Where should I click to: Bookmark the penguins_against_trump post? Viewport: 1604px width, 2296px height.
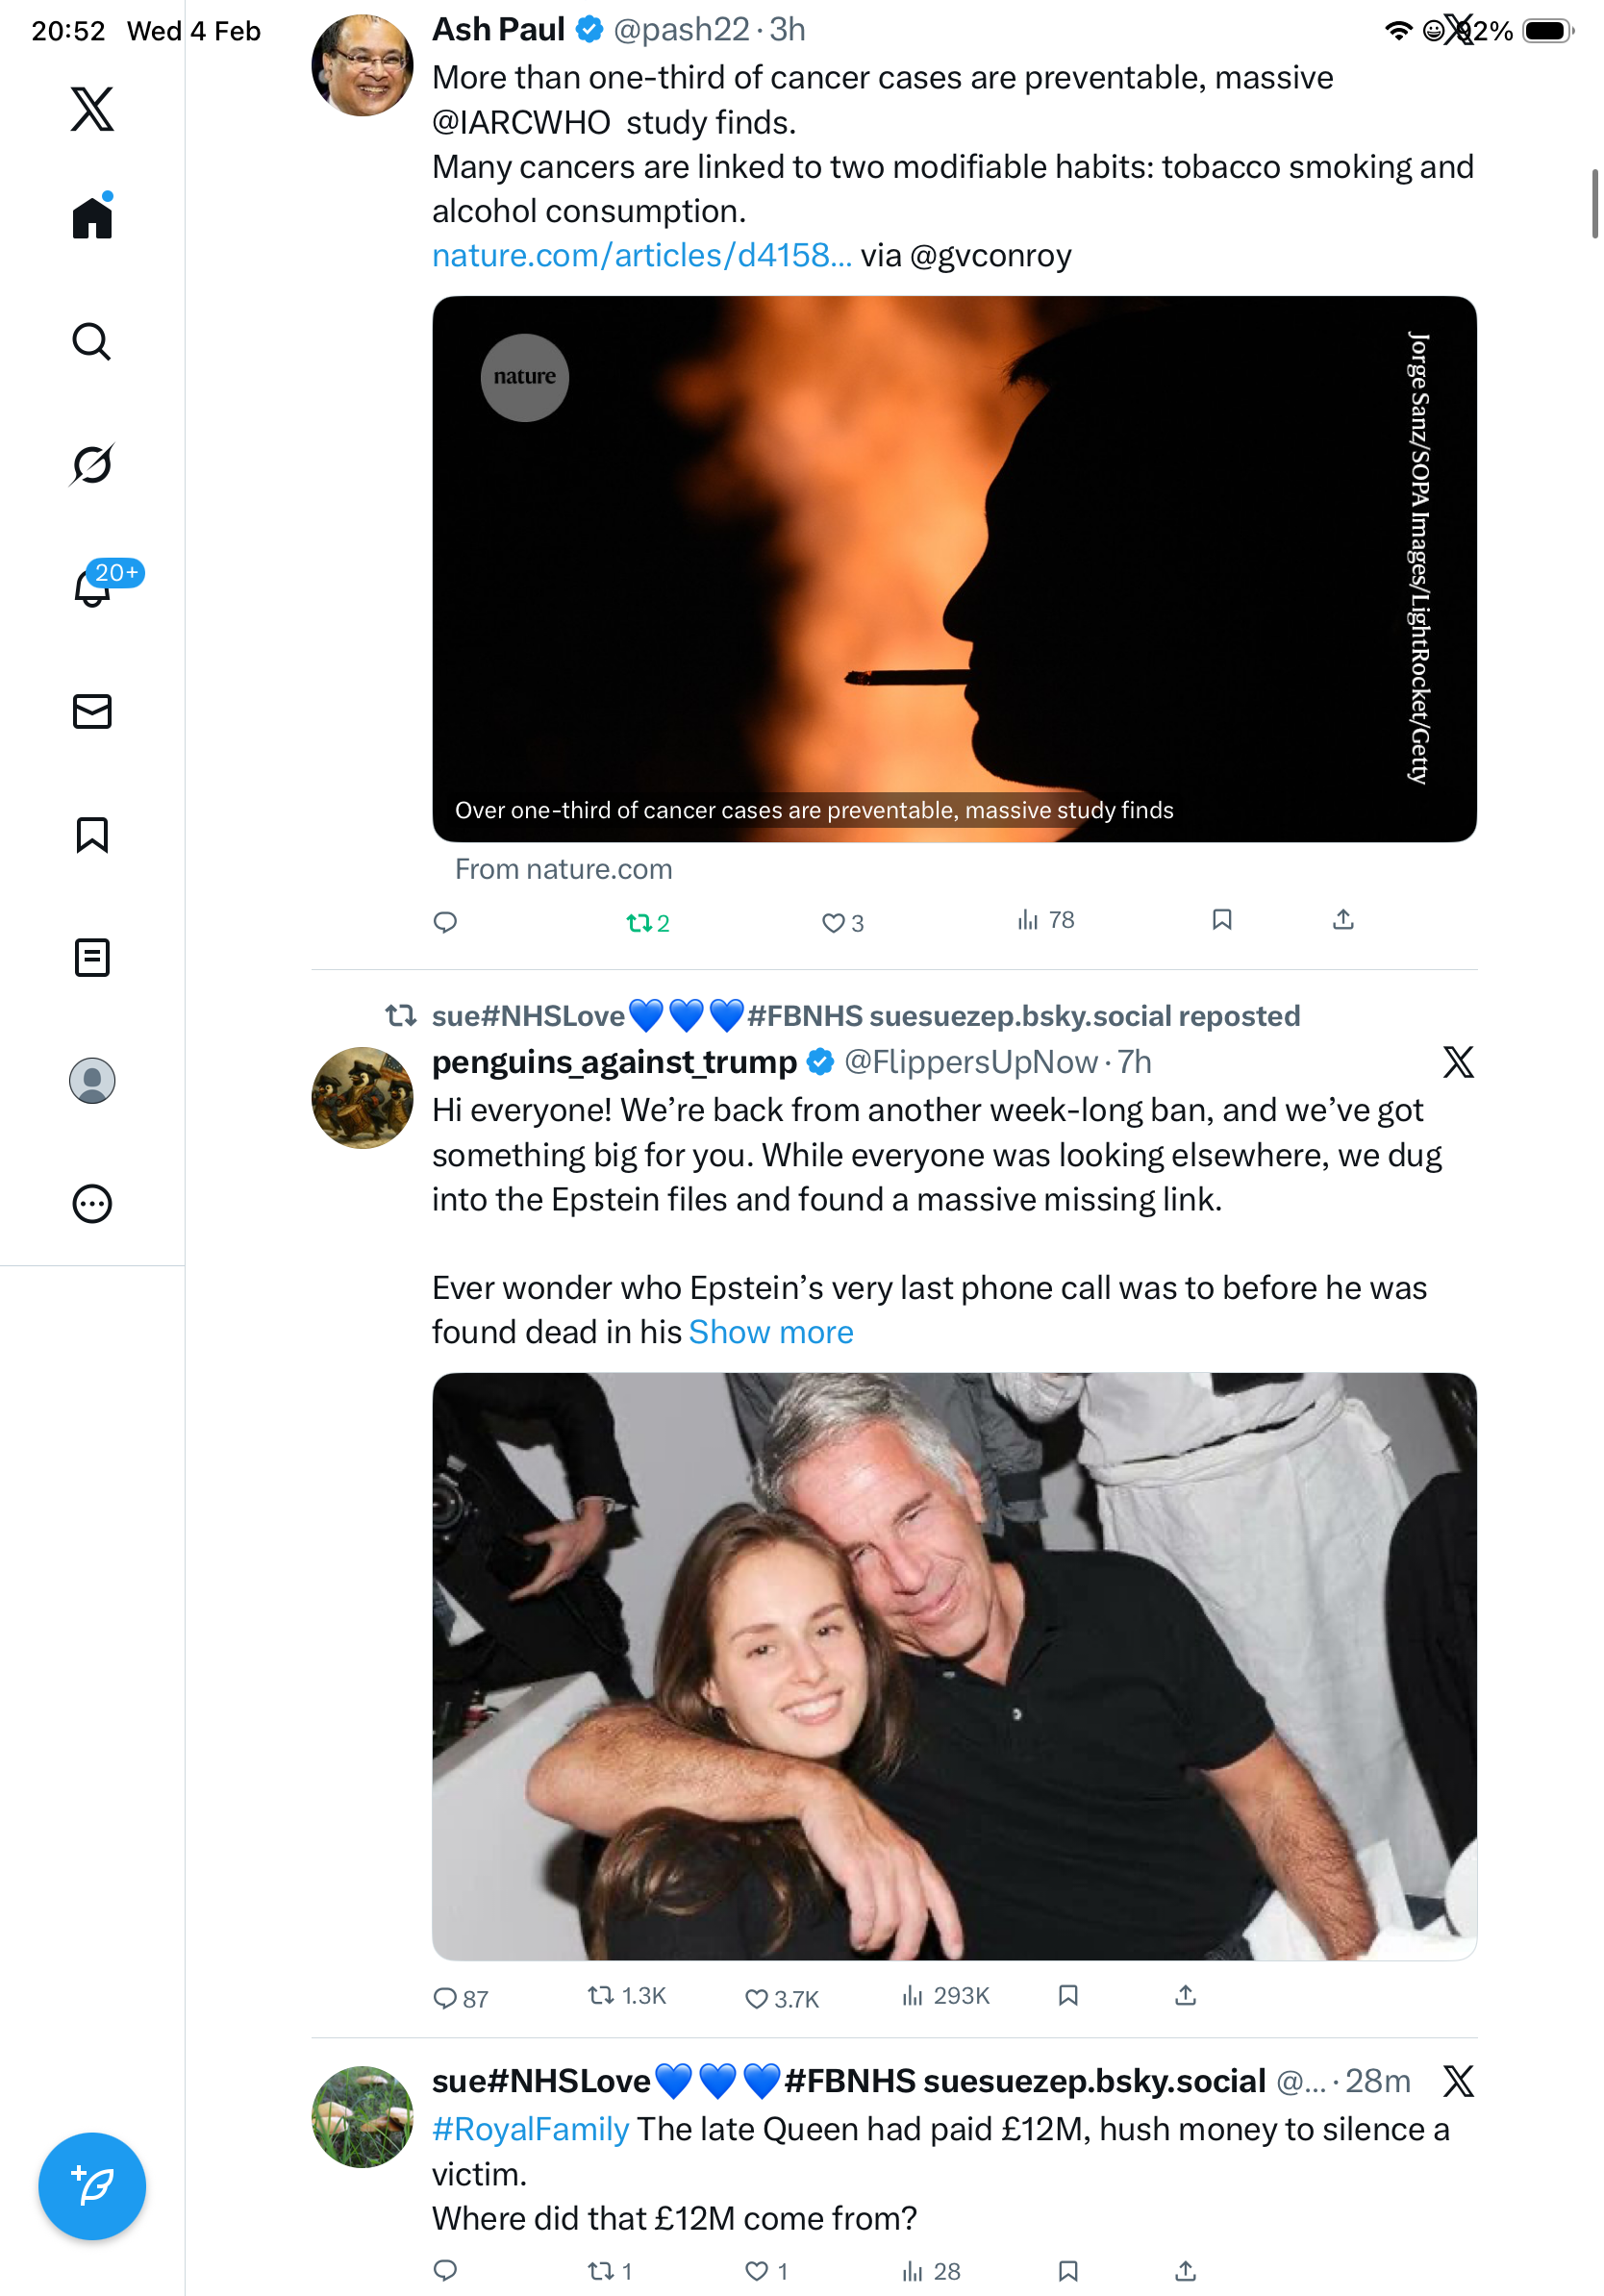1067,1995
